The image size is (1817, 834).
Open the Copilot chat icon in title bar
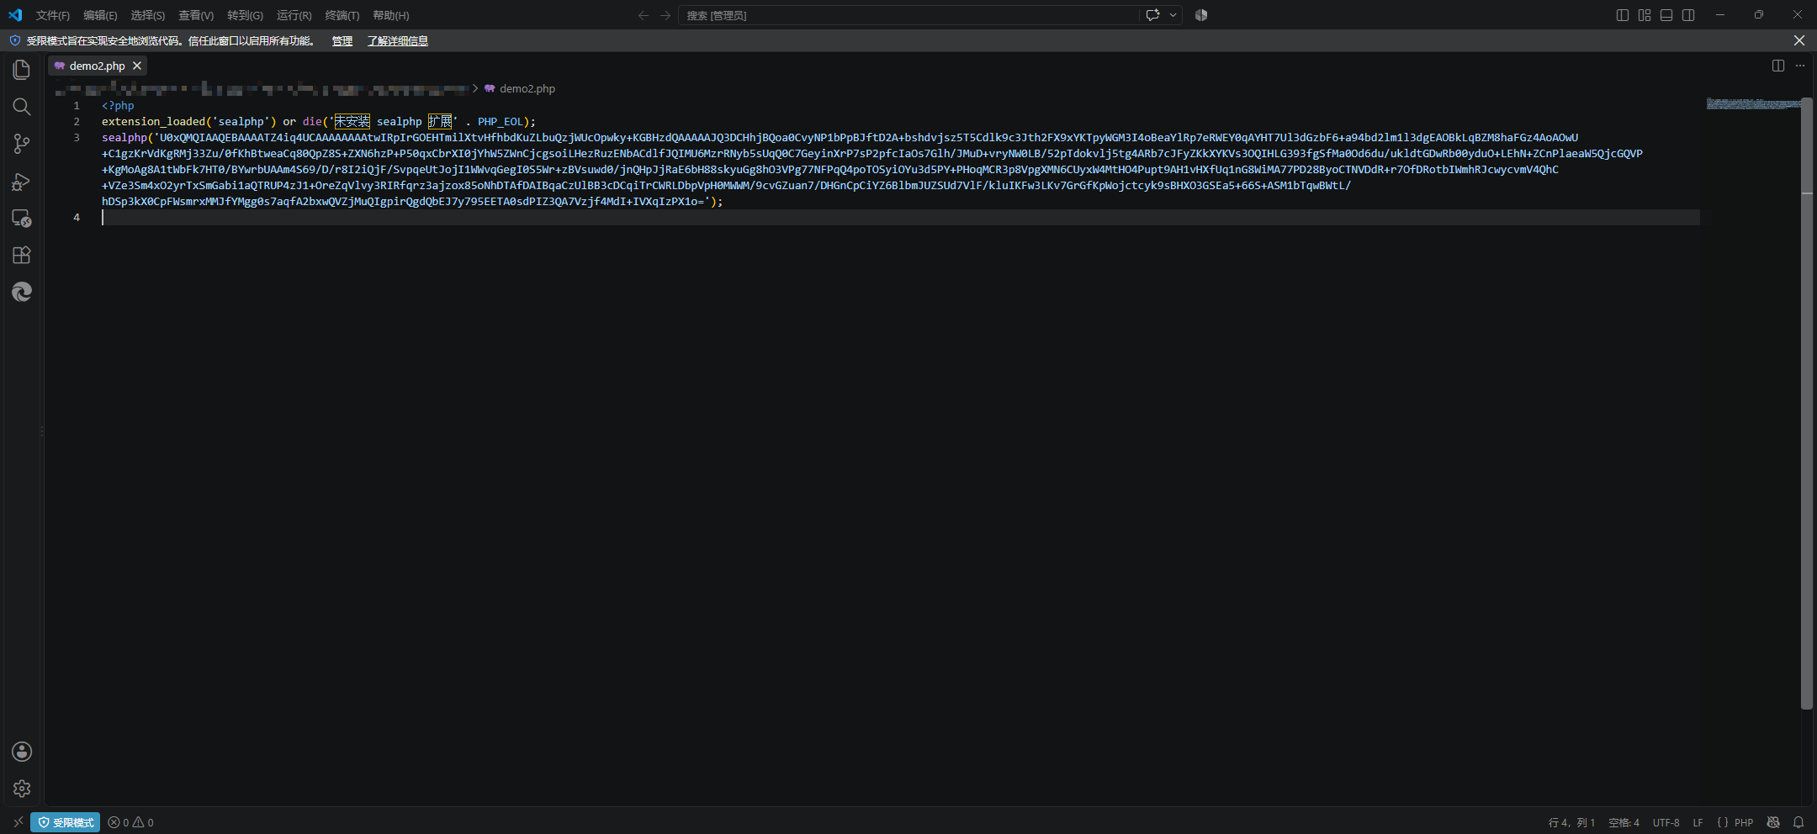tap(1153, 15)
